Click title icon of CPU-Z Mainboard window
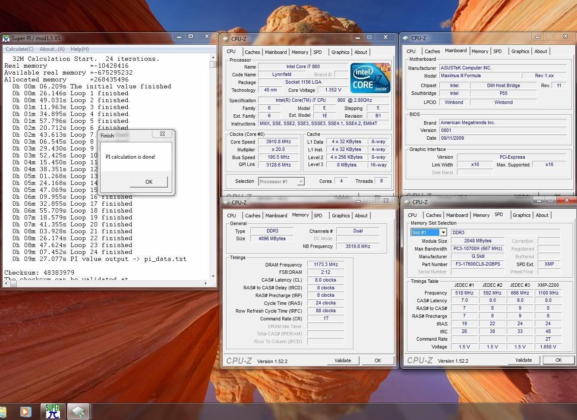 [406, 38]
